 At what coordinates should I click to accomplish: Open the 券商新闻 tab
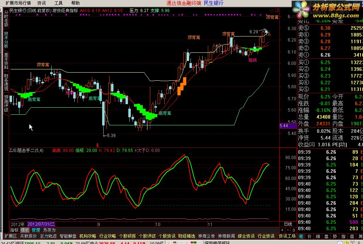pyautogui.click(x=227, y=236)
